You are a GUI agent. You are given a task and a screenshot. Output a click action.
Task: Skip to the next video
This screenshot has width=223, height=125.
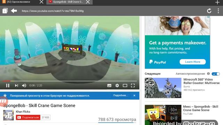16,85
